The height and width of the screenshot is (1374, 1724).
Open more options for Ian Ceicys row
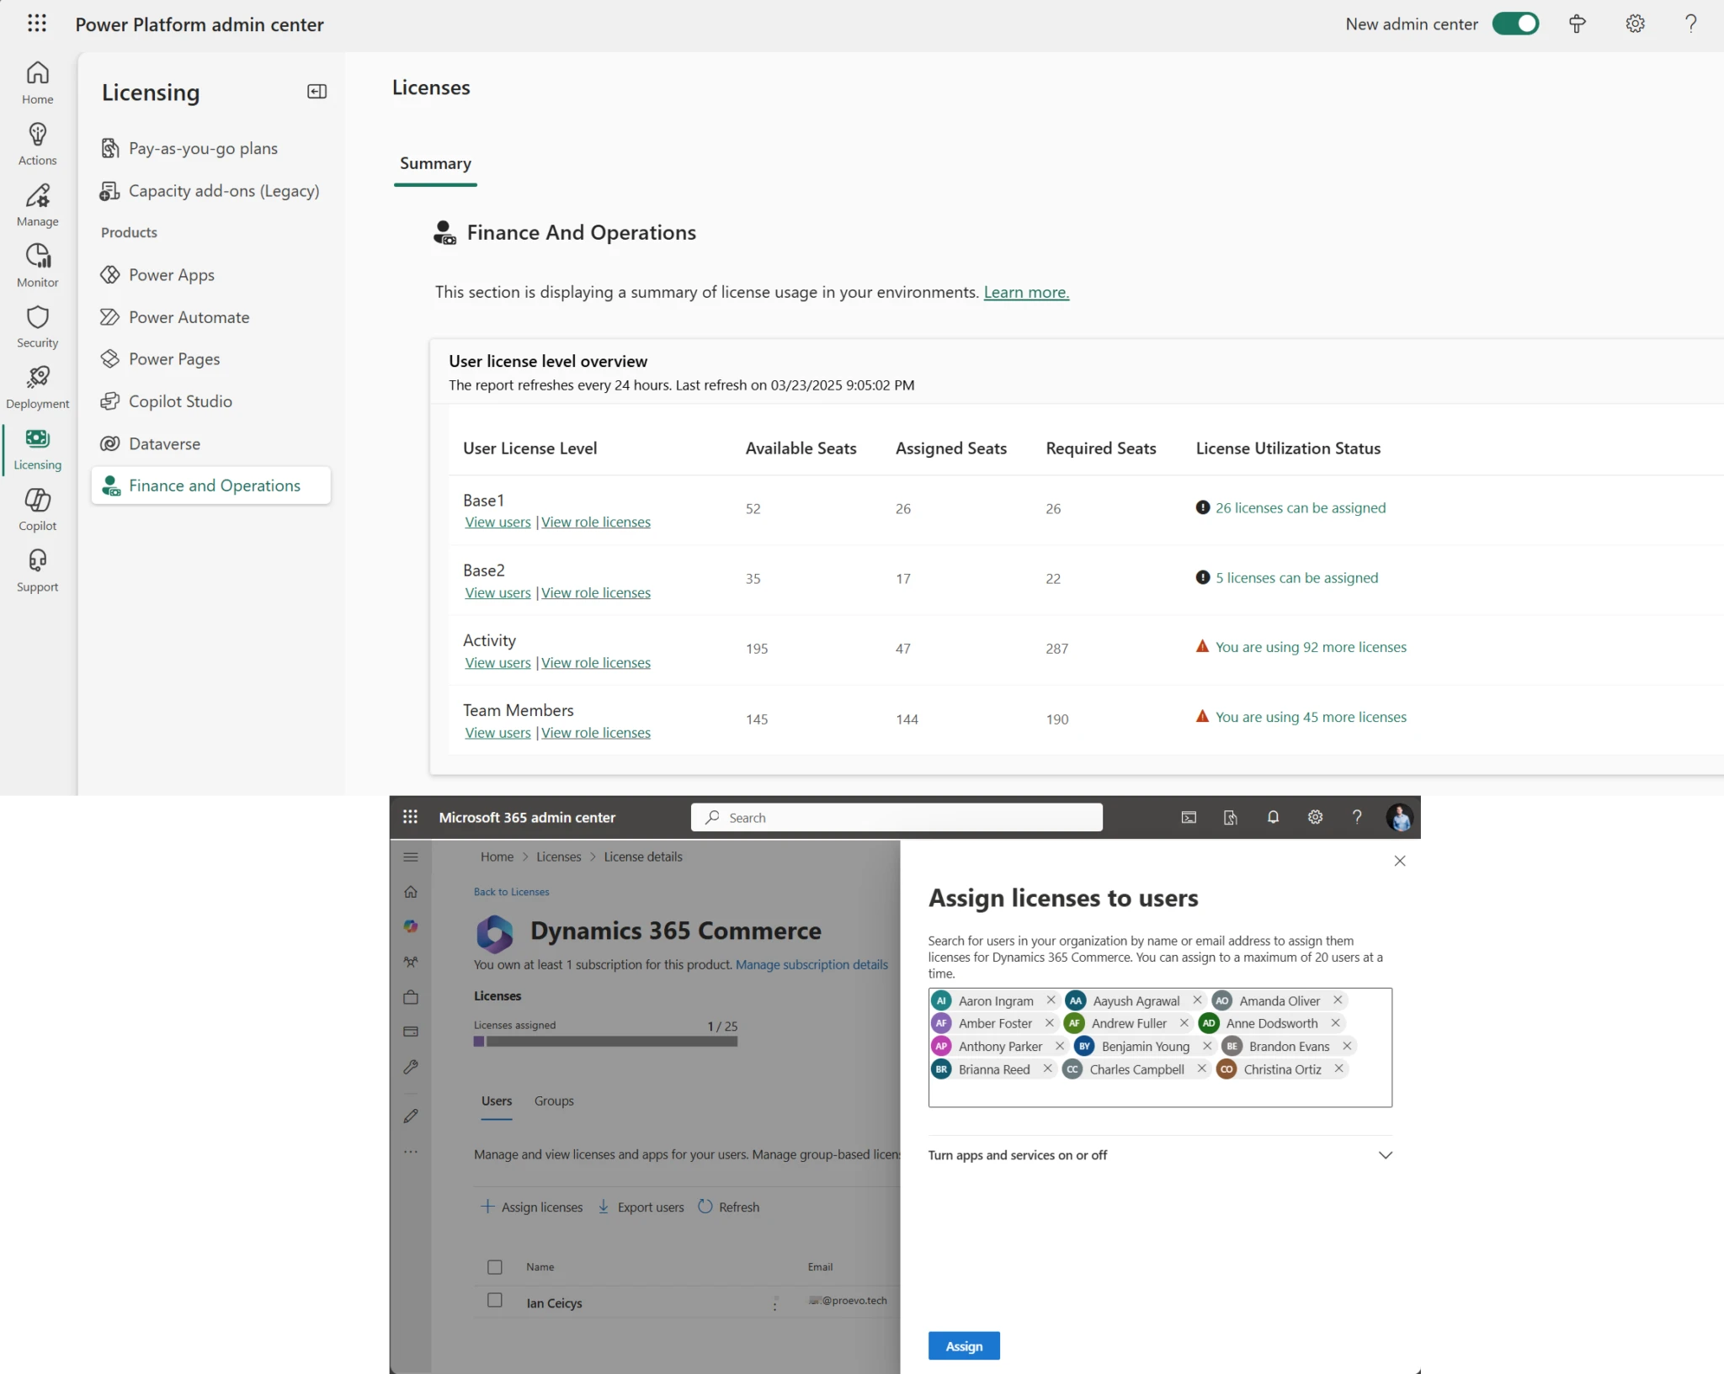click(x=775, y=1303)
